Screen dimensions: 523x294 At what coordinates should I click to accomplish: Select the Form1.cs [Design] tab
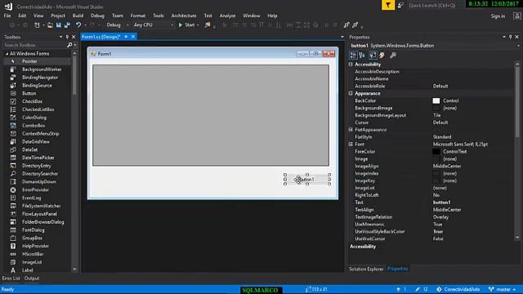point(101,37)
